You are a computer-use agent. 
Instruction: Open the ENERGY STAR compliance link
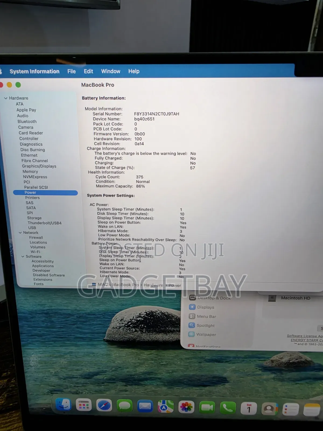point(307,340)
